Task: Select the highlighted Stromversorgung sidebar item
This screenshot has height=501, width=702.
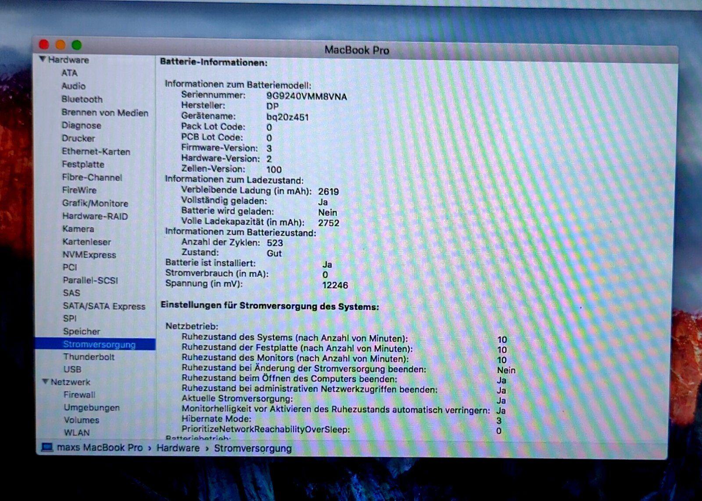Action: pos(99,344)
